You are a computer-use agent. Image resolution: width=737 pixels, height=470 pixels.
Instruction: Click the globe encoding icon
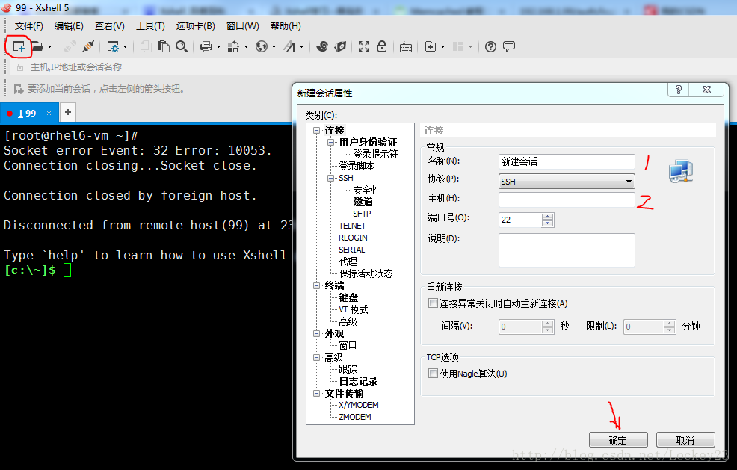262,46
